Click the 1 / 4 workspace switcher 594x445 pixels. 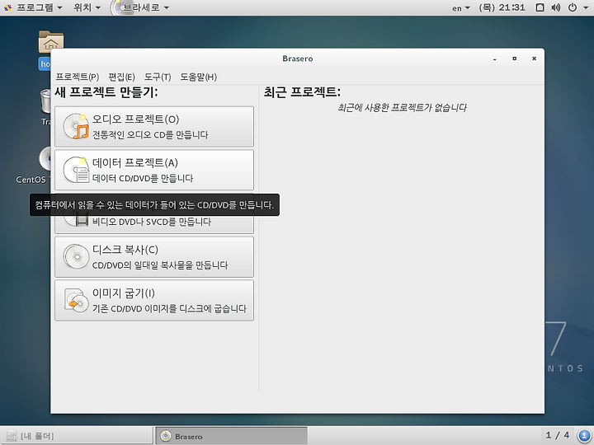click(x=558, y=436)
